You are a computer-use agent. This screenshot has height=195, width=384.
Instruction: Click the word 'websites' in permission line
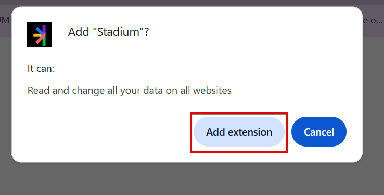(x=212, y=91)
